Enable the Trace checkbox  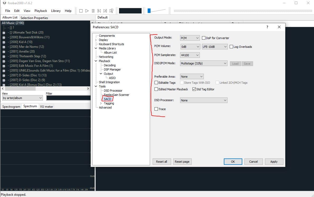[x=156, y=109]
